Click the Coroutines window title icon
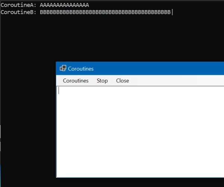224x187 pixels. pos(63,68)
